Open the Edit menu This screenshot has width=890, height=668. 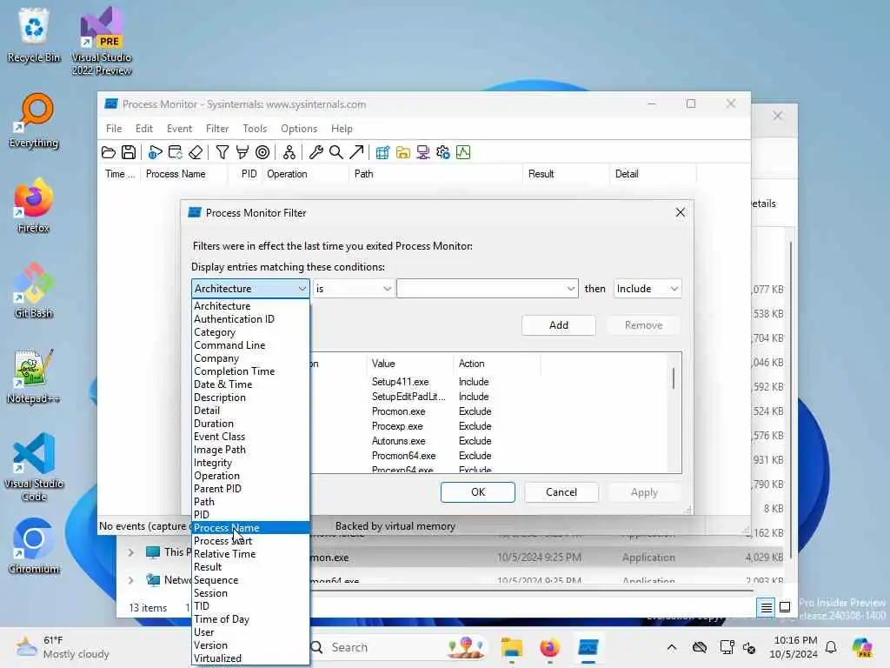click(x=143, y=129)
